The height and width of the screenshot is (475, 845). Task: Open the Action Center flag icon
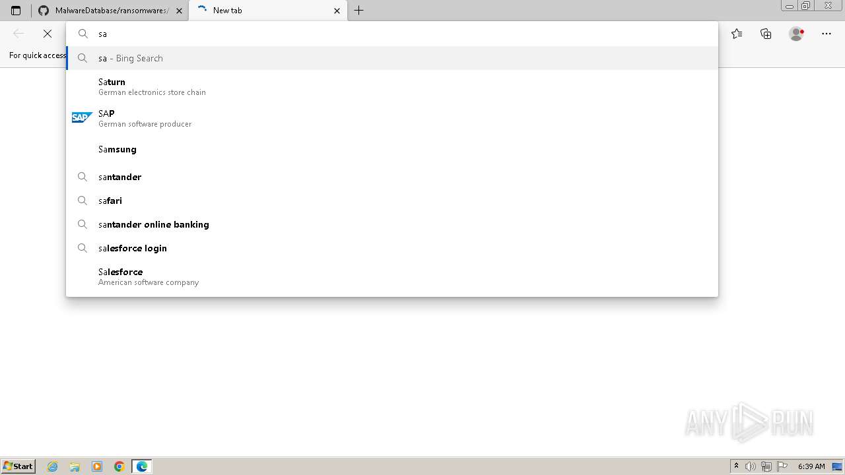point(782,466)
